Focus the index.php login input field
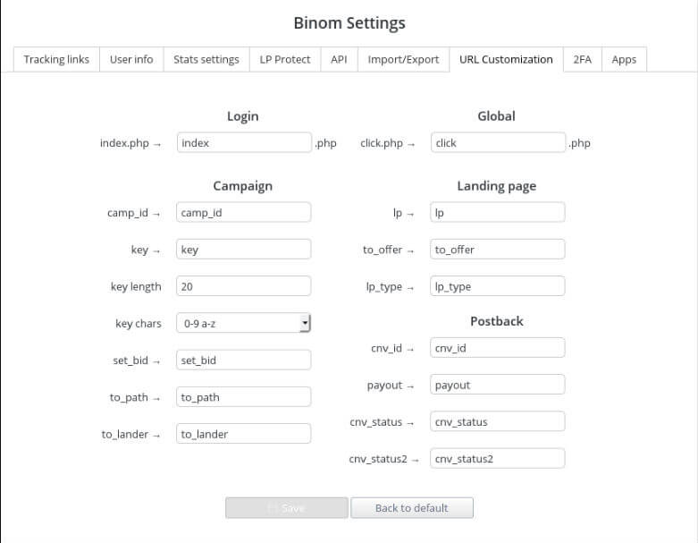The height and width of the screenshot is (543, 698). click(x=244, y=142)
